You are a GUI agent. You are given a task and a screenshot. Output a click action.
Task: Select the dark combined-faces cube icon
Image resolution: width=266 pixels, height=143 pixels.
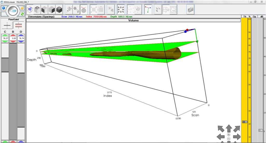[59, 10]
